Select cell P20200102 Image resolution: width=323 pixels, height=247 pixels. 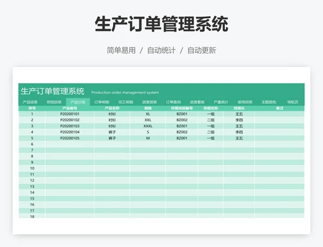pos(70,120)
